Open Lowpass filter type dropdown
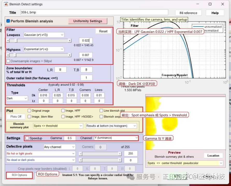The height and width of the screenshot is (186, 231). 44,35
